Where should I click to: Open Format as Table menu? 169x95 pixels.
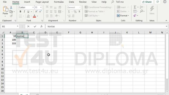tap(95, 11)
